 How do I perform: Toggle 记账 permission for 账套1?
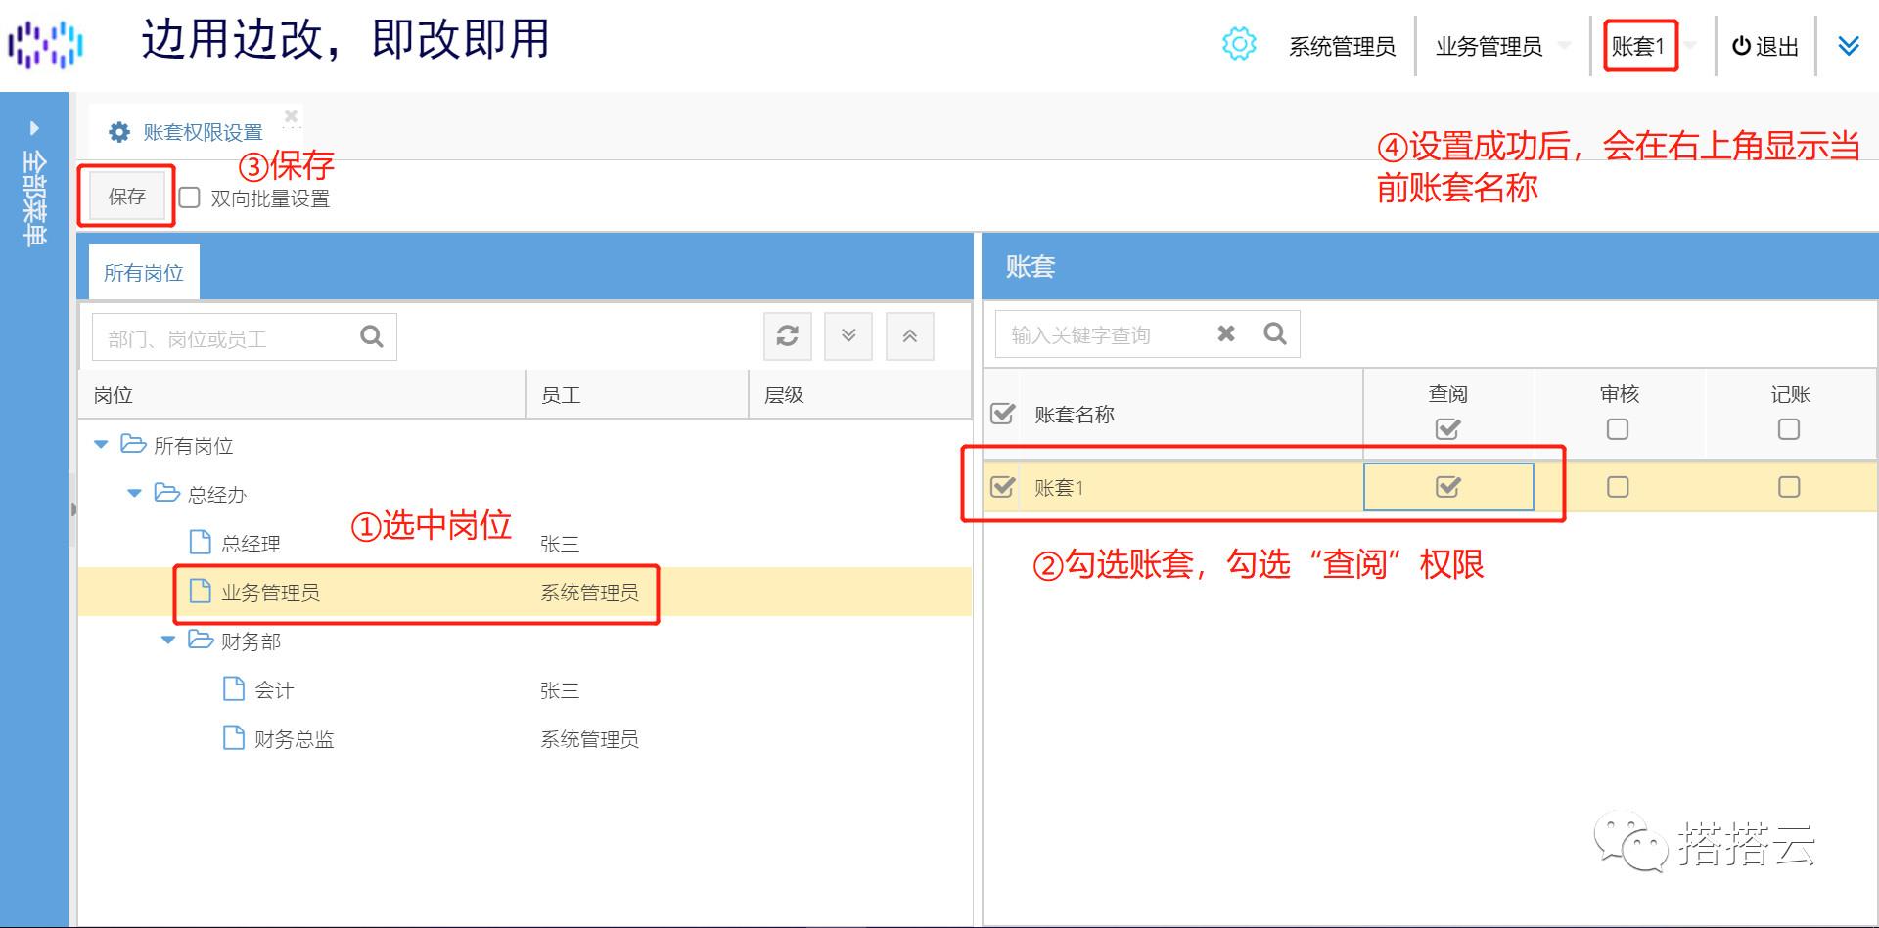(1789, 486)
